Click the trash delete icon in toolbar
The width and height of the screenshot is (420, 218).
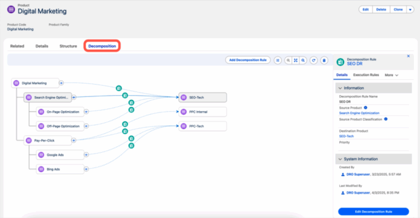324,60
